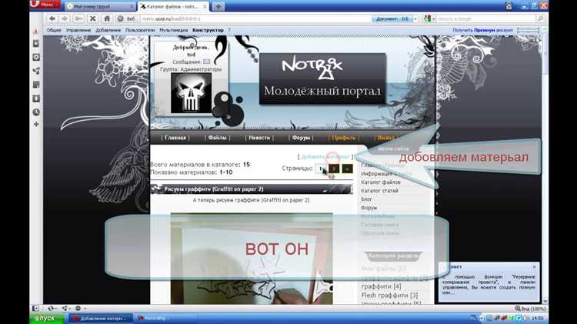Open the third Opera sidebar panel icon
Viewport: 577px width, 324px height.
pyautogui.click(x=36, y=58)
